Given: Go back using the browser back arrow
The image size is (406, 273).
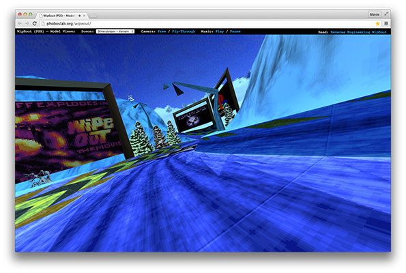Looking at the screenshot, I should tap(20, 24).
